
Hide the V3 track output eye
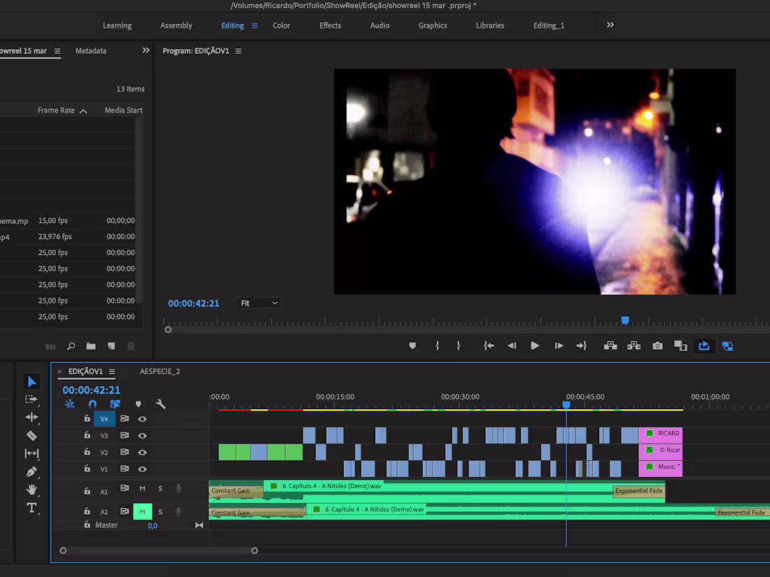[x=143, y=435]
